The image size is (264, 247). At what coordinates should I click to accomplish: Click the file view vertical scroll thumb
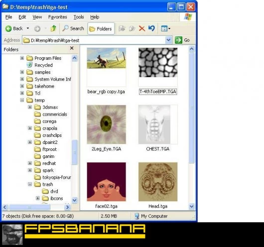tap(192, 108)
